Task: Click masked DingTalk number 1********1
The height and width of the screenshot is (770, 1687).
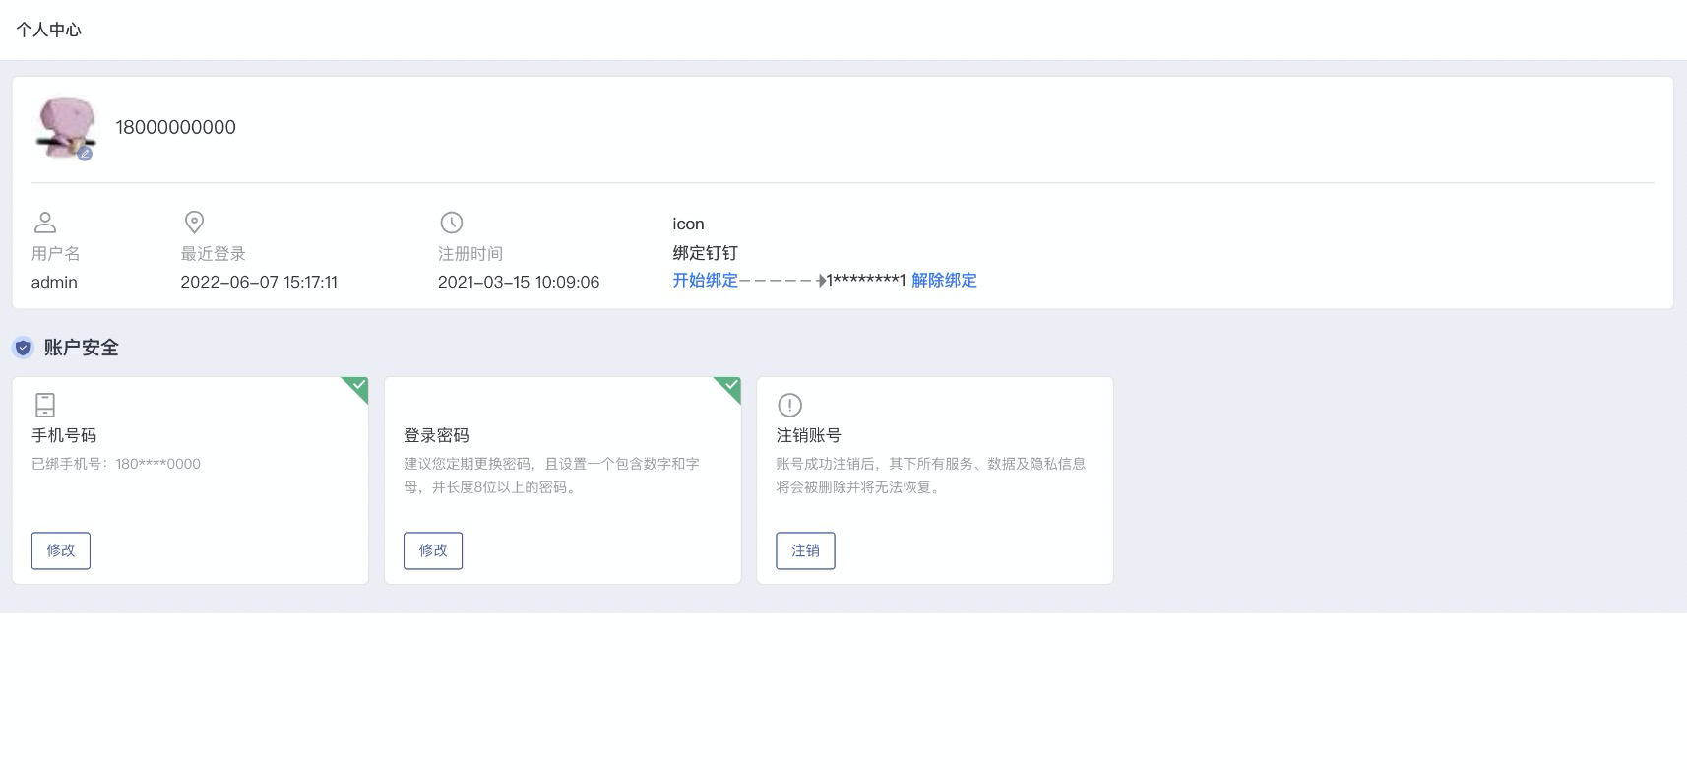Action: pyautogui.click(x=866, y=281)
